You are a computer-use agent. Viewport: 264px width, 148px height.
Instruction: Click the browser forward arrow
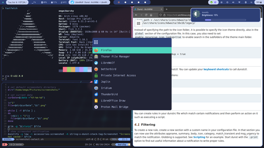[141, 15]
